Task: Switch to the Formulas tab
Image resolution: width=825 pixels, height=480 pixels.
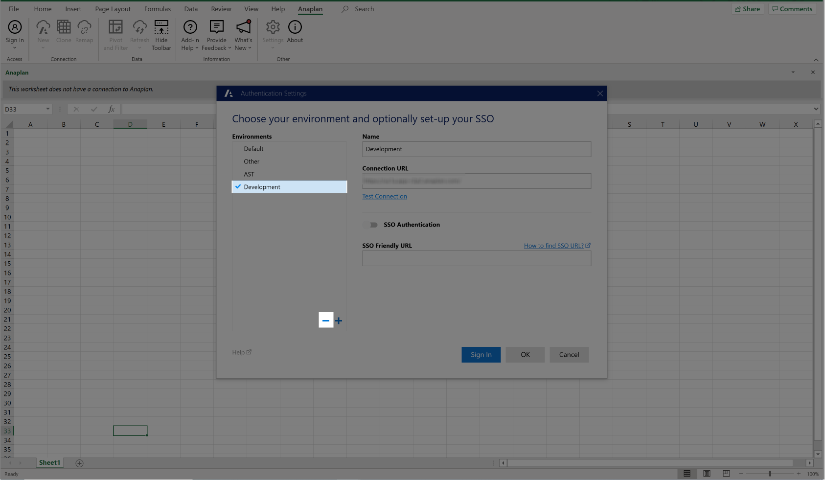Action: 158,9
